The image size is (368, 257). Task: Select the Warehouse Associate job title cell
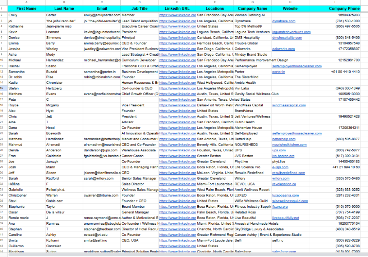139,150
